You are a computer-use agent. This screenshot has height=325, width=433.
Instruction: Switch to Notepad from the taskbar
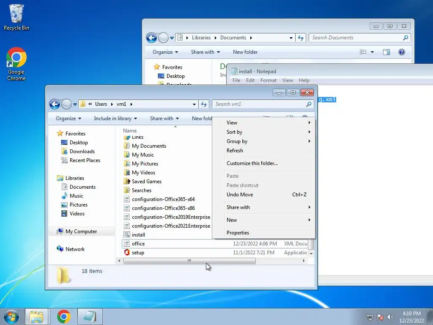(x=90, y=317)
